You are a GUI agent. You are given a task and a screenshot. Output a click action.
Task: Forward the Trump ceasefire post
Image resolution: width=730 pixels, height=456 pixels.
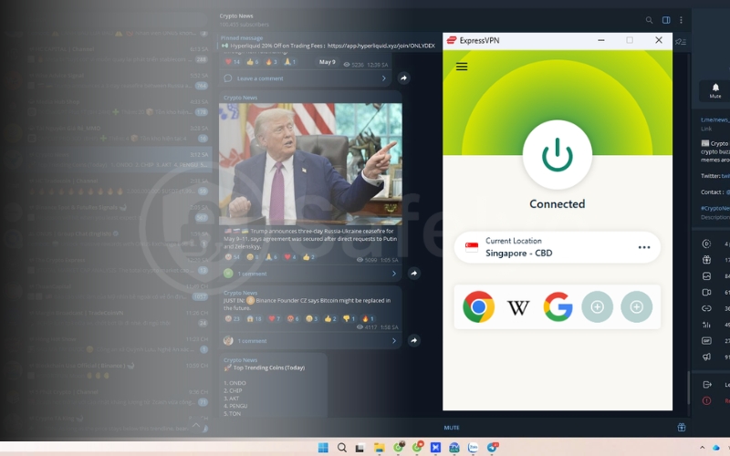[414, 273]
